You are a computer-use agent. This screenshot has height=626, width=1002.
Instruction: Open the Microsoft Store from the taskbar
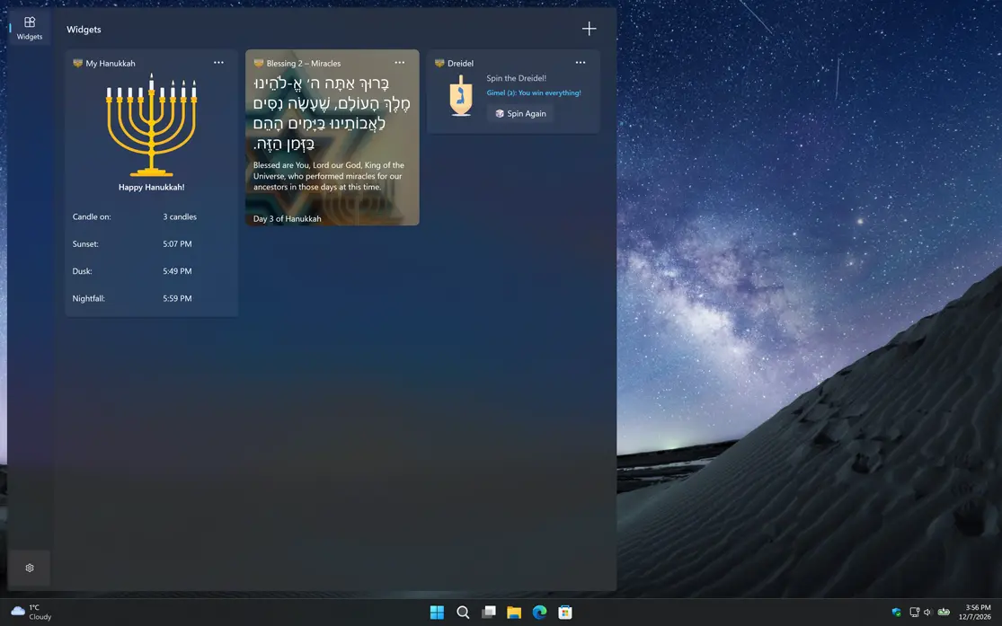pyautogui.click(x=565, y=612)
